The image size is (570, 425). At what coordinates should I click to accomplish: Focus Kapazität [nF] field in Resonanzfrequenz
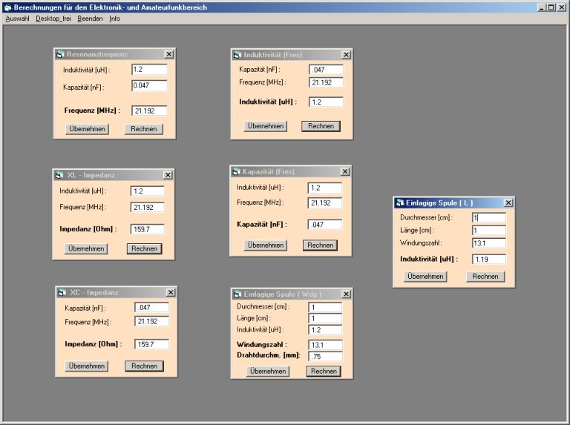[x=149, y=85]
